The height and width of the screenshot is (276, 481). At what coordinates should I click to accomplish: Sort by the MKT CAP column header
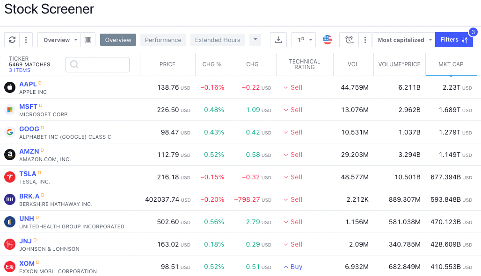coord(451,64)
